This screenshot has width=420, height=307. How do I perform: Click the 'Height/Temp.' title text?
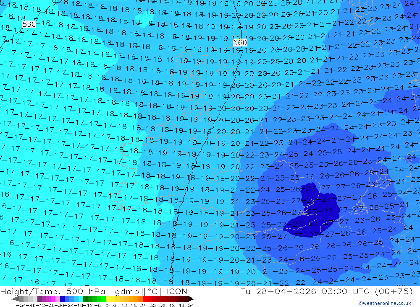[31, 291]
